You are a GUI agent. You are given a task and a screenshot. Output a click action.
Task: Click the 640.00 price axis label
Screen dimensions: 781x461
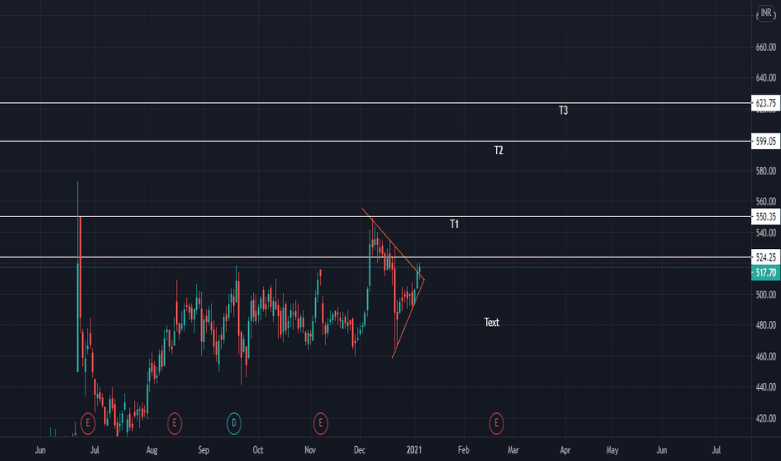pos(766,78)
